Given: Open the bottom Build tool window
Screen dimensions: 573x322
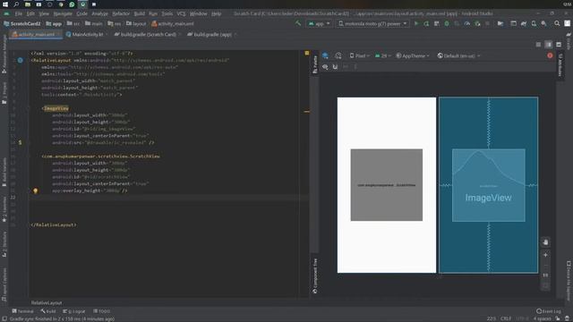Looking at the screenshot, I should 48,311.
